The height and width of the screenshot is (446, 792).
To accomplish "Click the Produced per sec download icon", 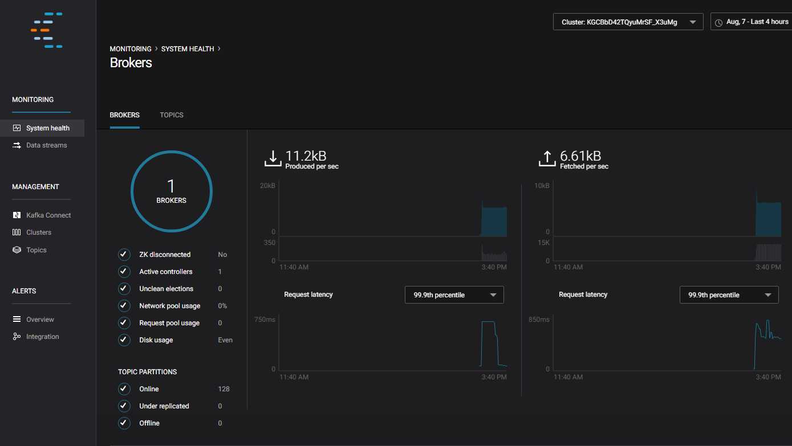I will click(x=273, y=159).
